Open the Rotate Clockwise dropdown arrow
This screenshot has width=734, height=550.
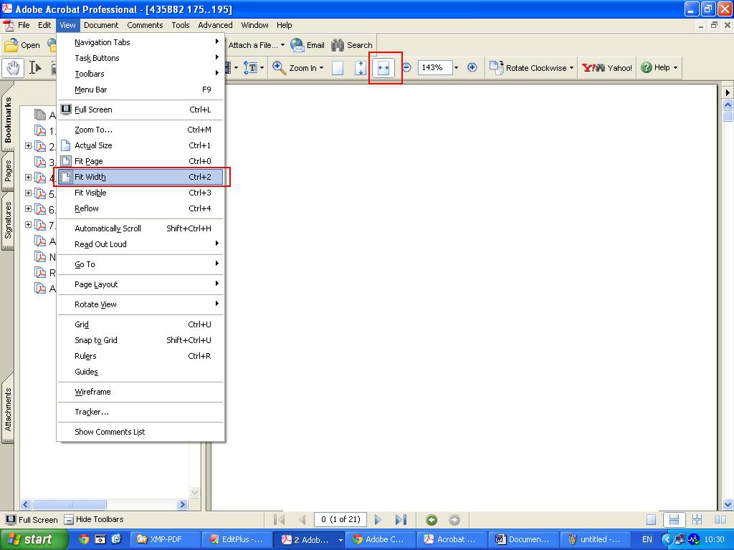(x=571, y=68)
